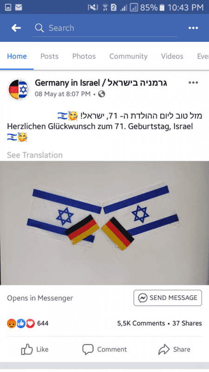Open the Community tab

[x=129, y=56]
